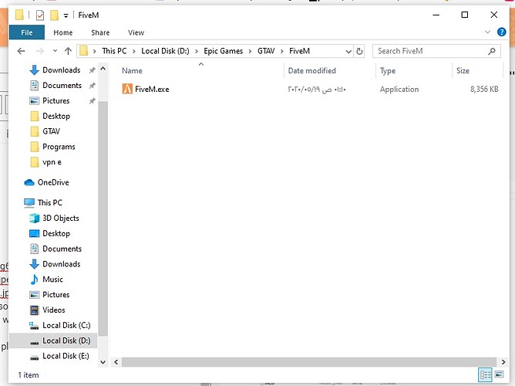Open the Music folder in sidebar
The width and height of the screenshot is (515, 386).
coord(52,279)
